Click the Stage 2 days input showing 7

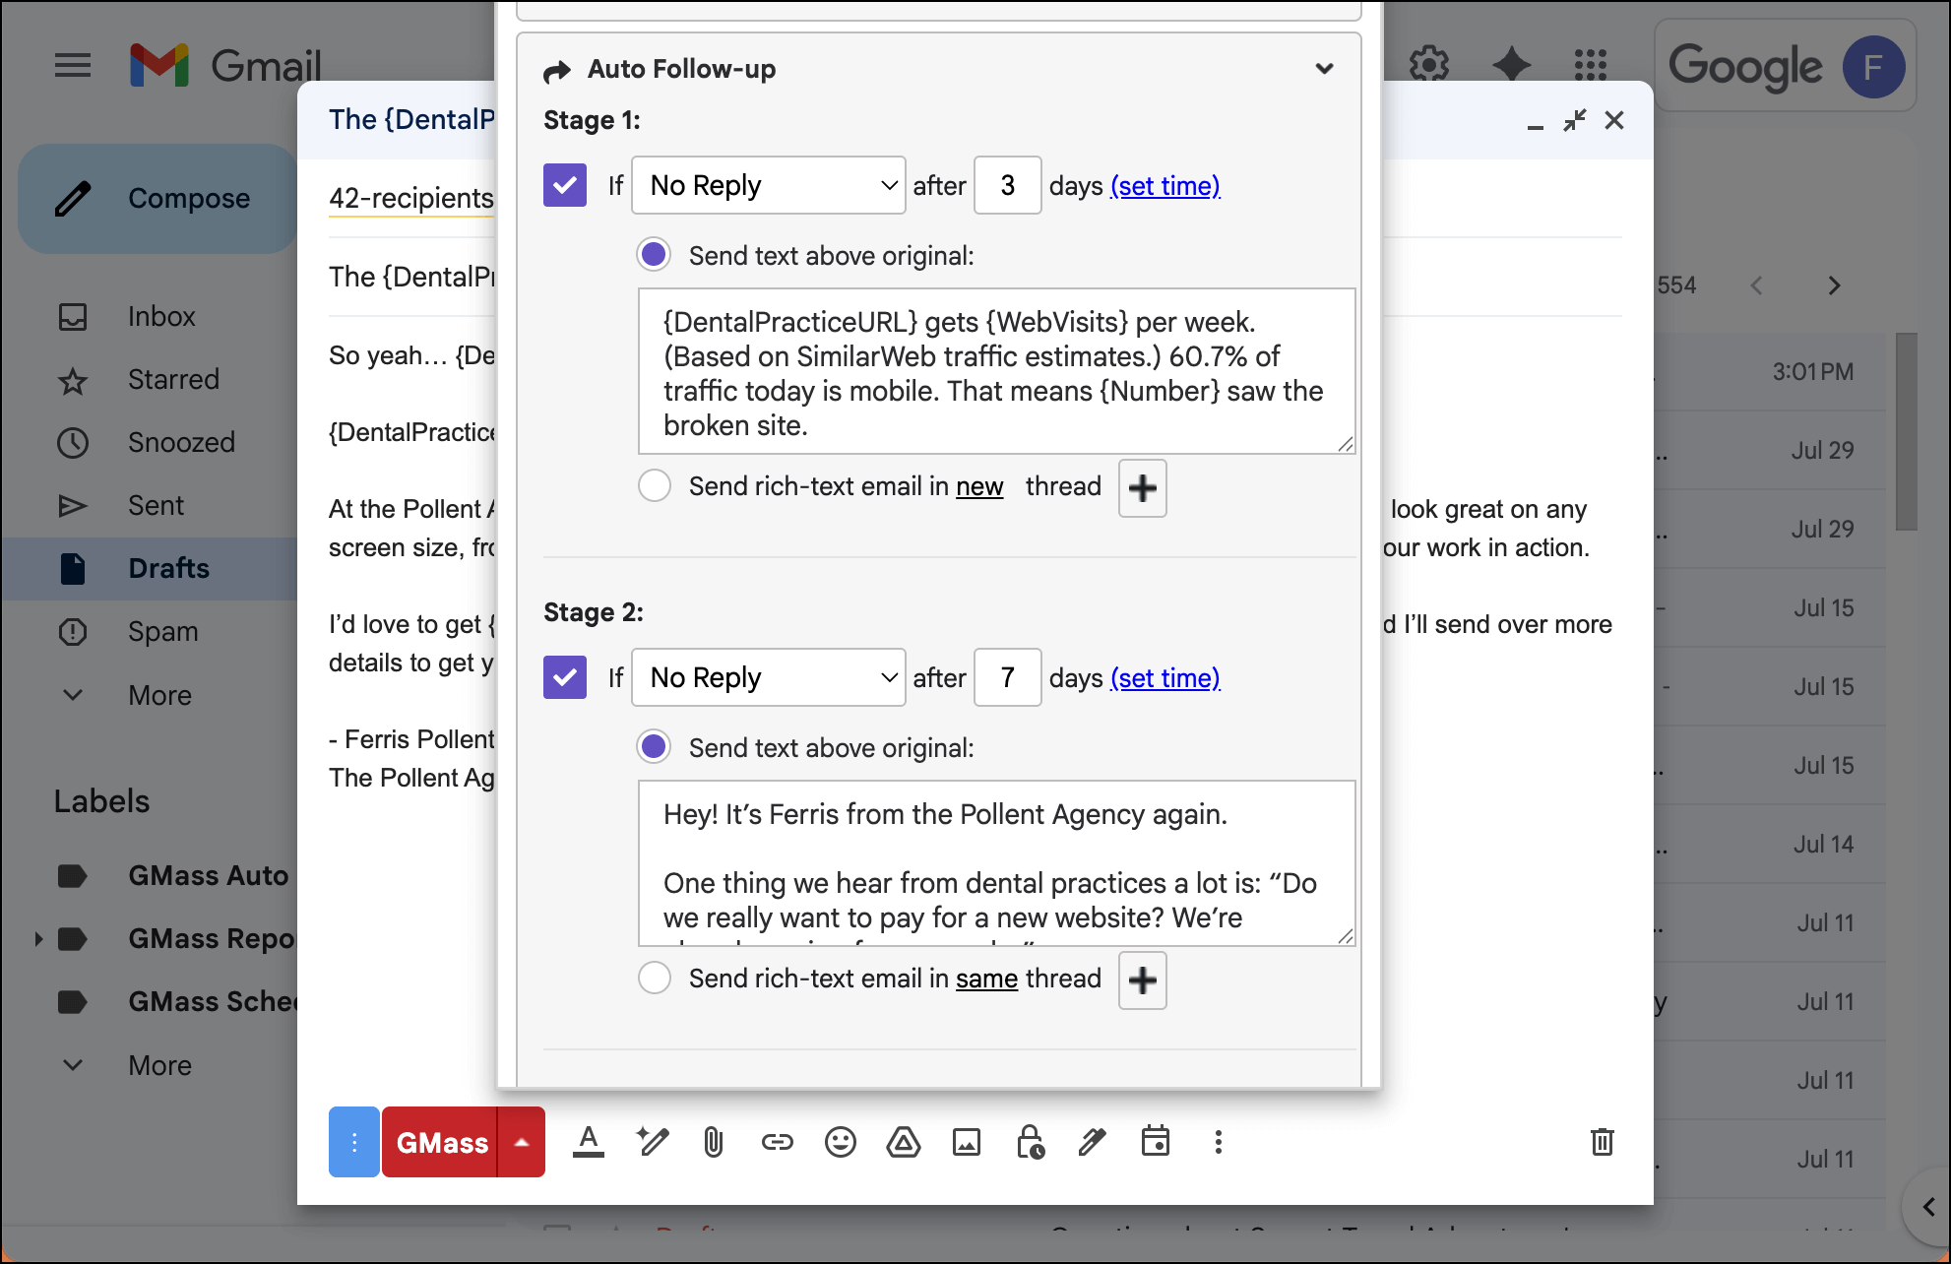tap(1008, 677)
